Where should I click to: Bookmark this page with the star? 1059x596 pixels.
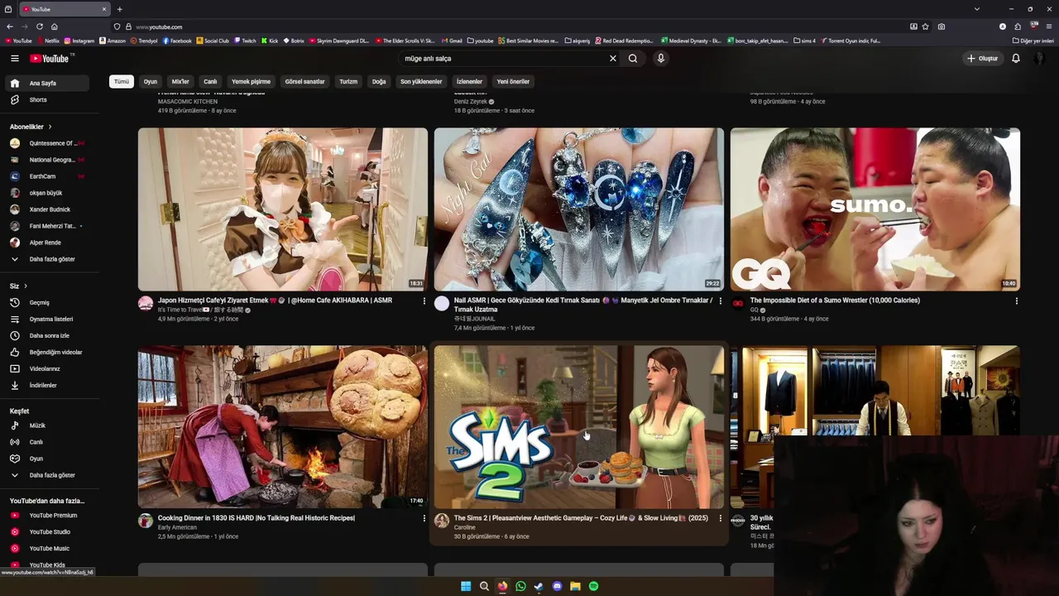coord(926,26)
